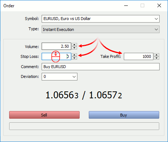Increase Take Profit with up arrow
This screenshot has height=142, width=168.
point(156,55)
